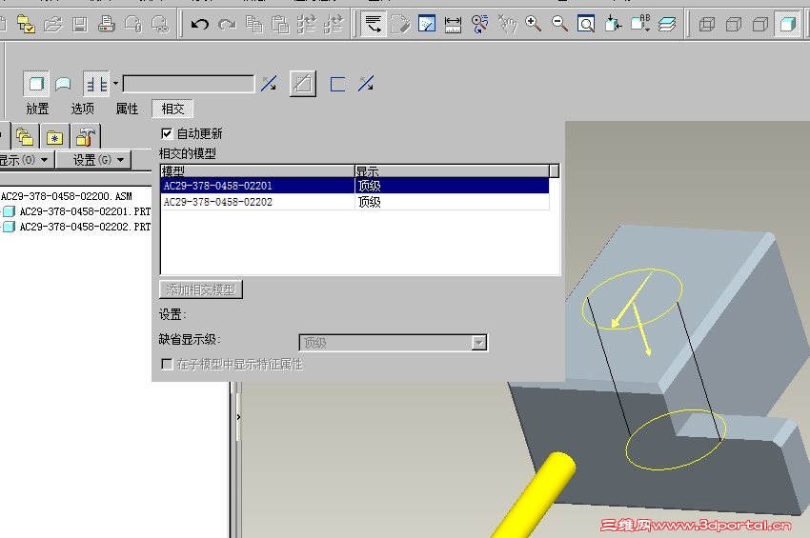
Task: Click the Redo arrow icon
Action: pyautogui.click(x=227, y=24)
